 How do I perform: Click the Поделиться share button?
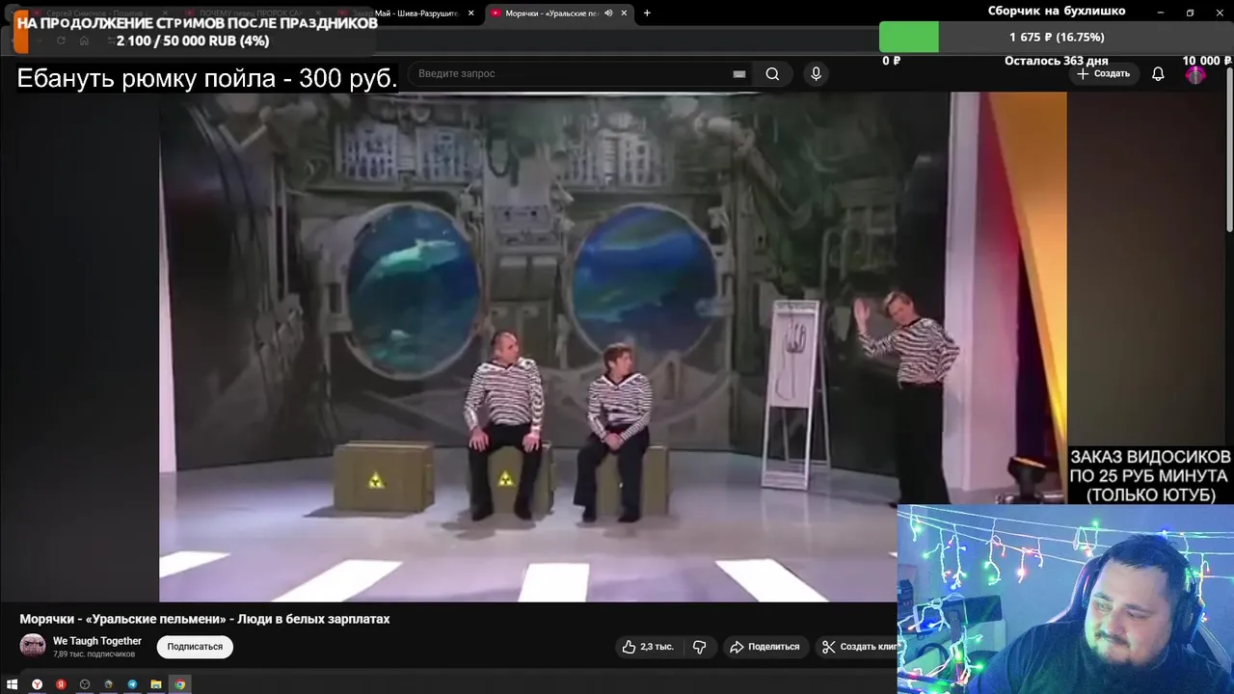pyautogui.click(x=765, y=647)
